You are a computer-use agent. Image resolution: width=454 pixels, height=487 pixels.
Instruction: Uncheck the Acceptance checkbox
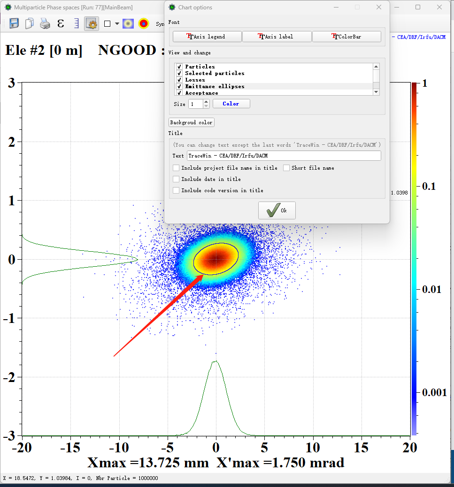click(x=179, y=92)
